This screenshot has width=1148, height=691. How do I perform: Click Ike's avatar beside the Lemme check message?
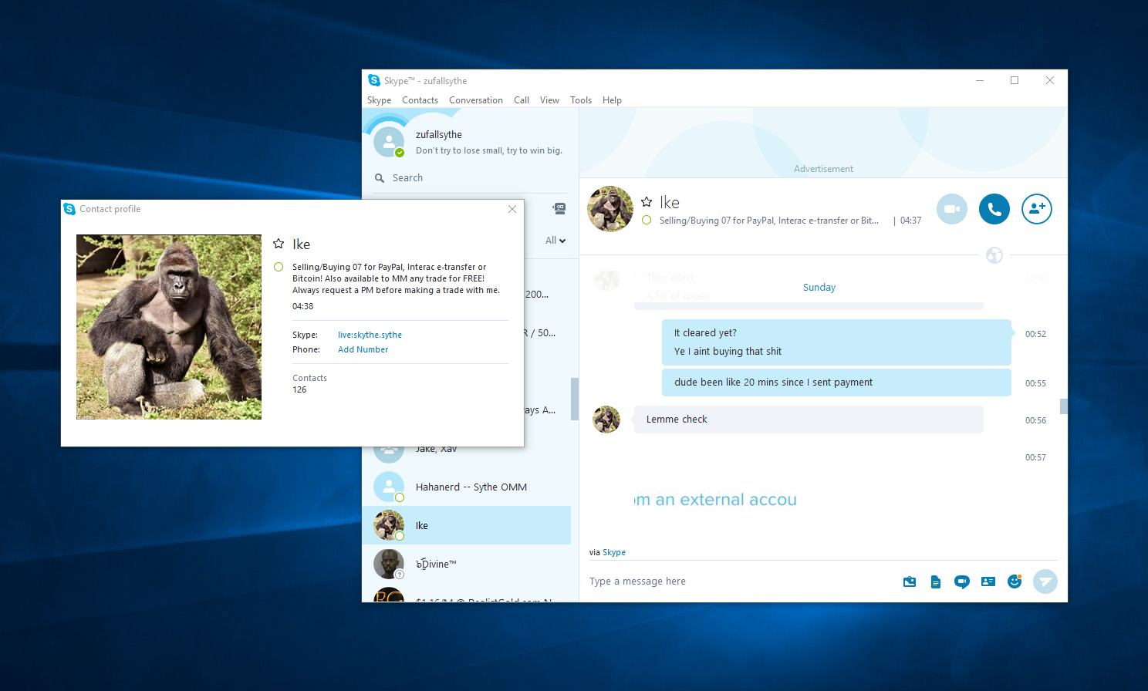click(606, 420)
